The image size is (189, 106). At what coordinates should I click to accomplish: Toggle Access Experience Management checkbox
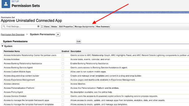point(63,80)
